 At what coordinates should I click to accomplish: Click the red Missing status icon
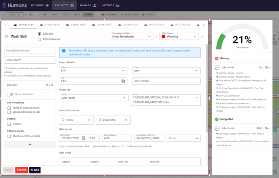(217, 59)
